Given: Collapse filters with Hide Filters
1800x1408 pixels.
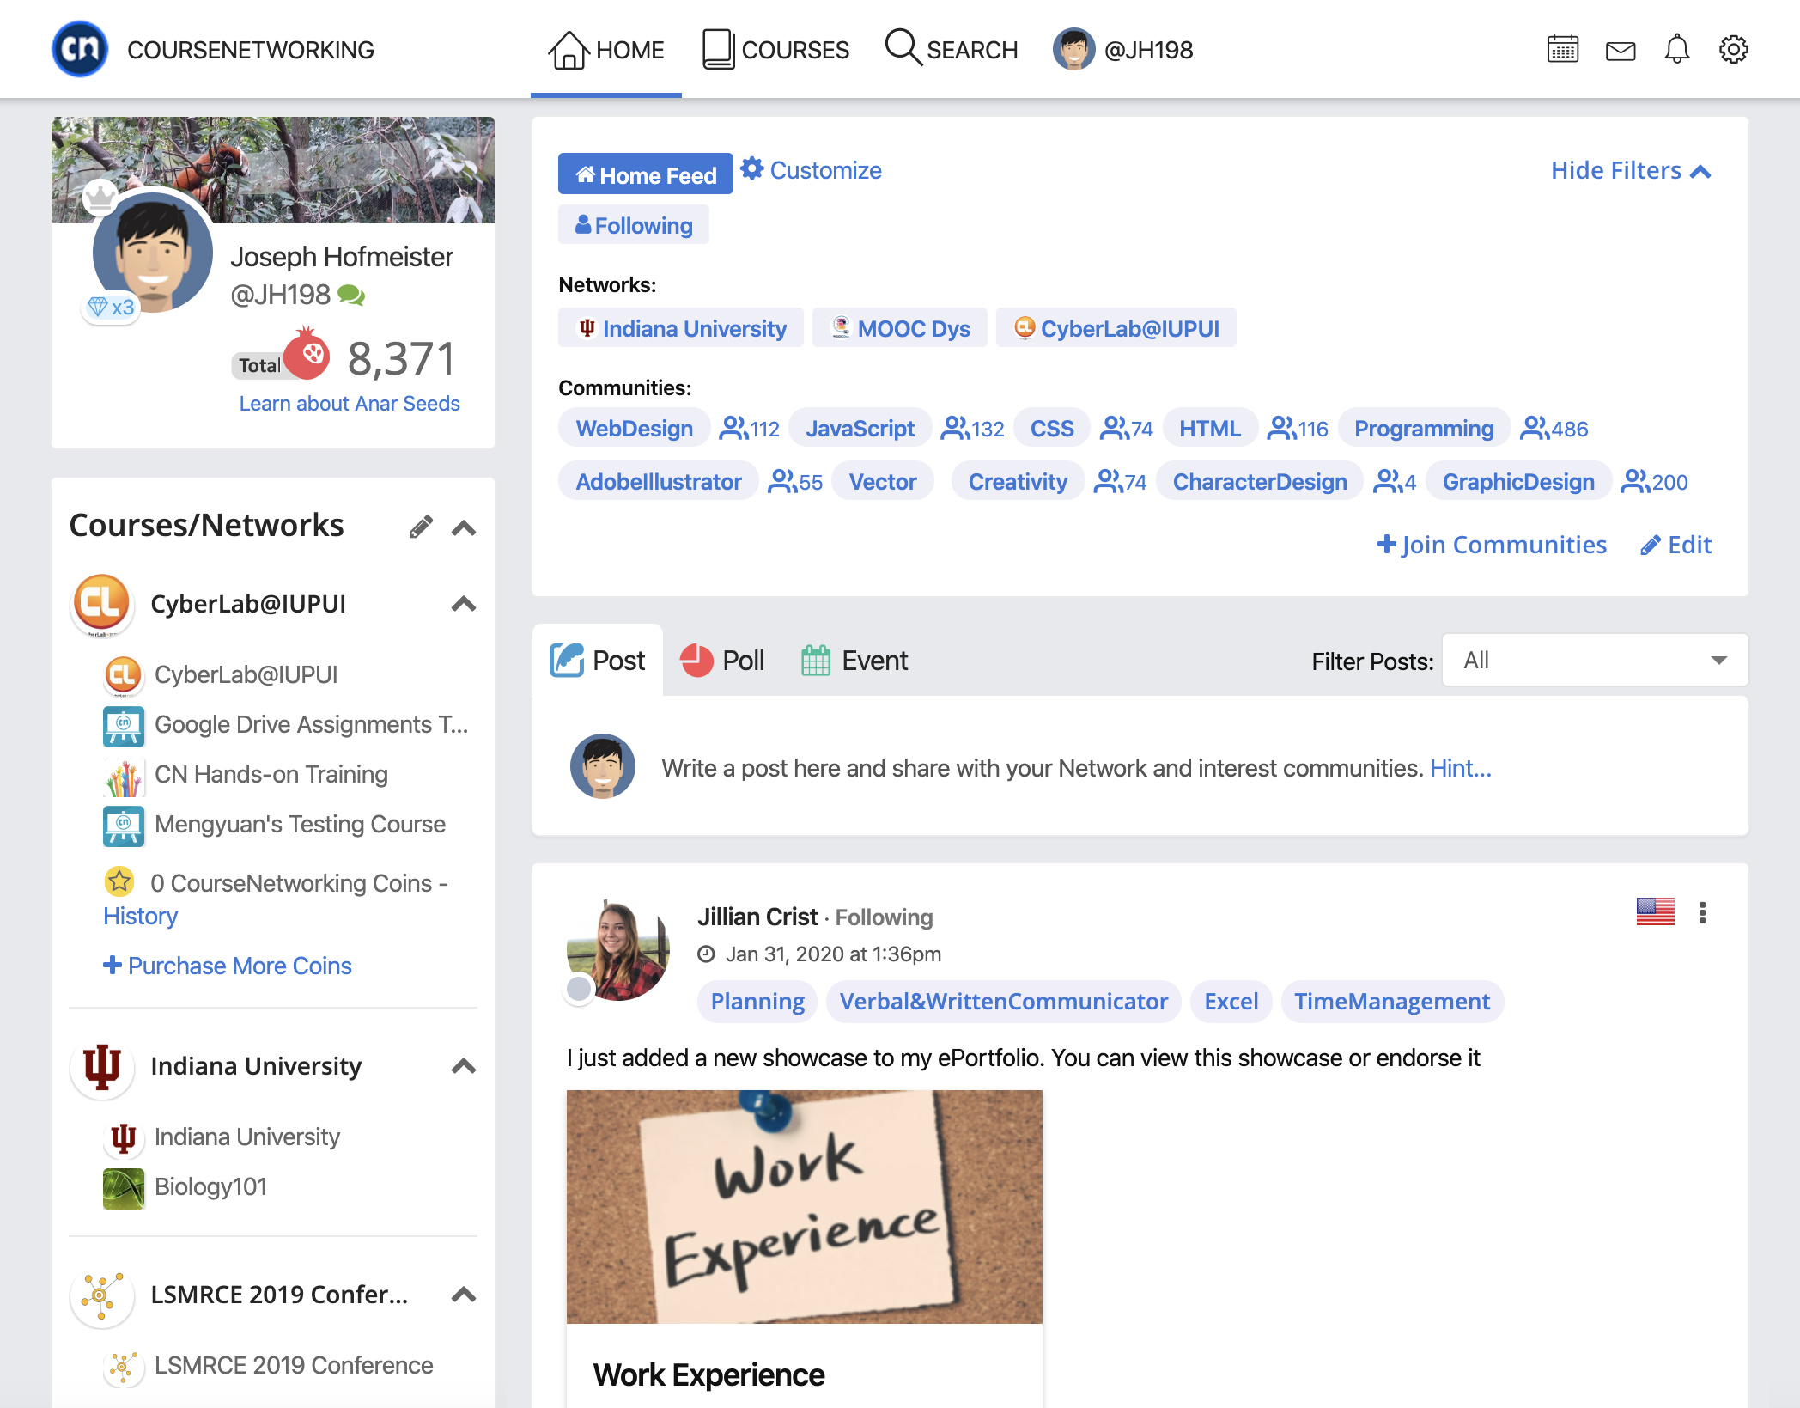Looking at the screenshot, I should point(1630,170).
